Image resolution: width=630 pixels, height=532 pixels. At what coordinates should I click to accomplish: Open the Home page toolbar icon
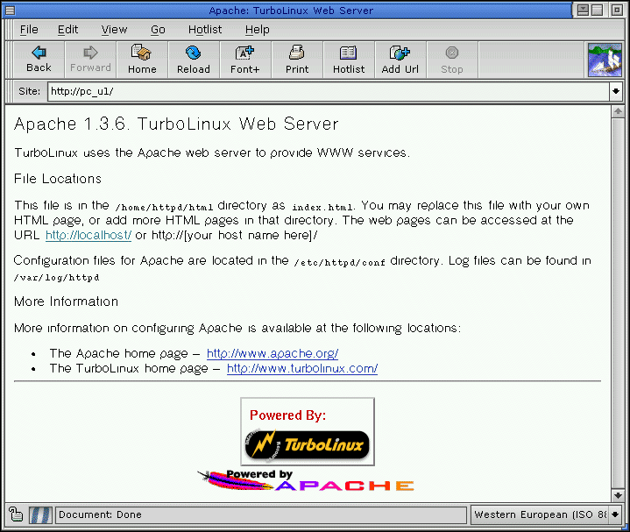coord(142,60)
